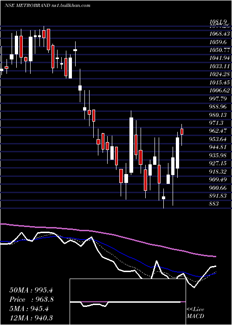The height and width of the screenshot is (325, 232).
Task: Click the 883 price axis label
Action: (x=214, y=204)
